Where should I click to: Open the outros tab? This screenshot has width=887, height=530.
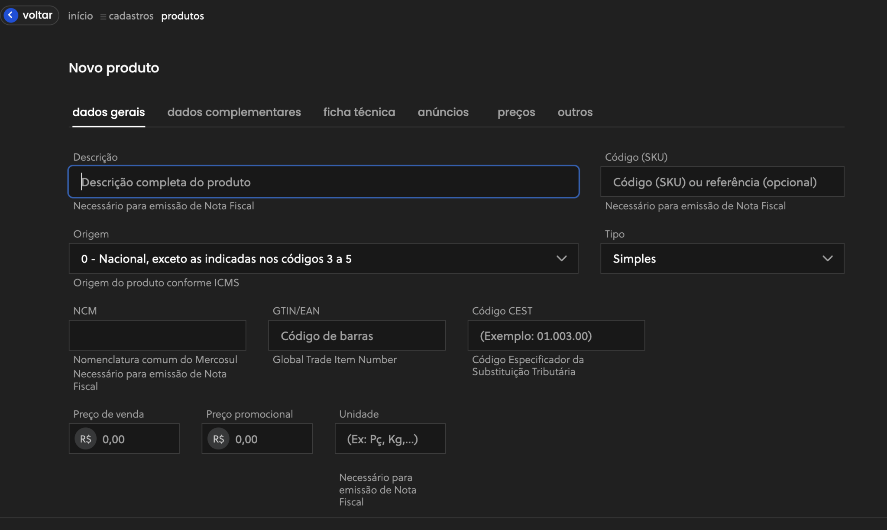point(575,112)
